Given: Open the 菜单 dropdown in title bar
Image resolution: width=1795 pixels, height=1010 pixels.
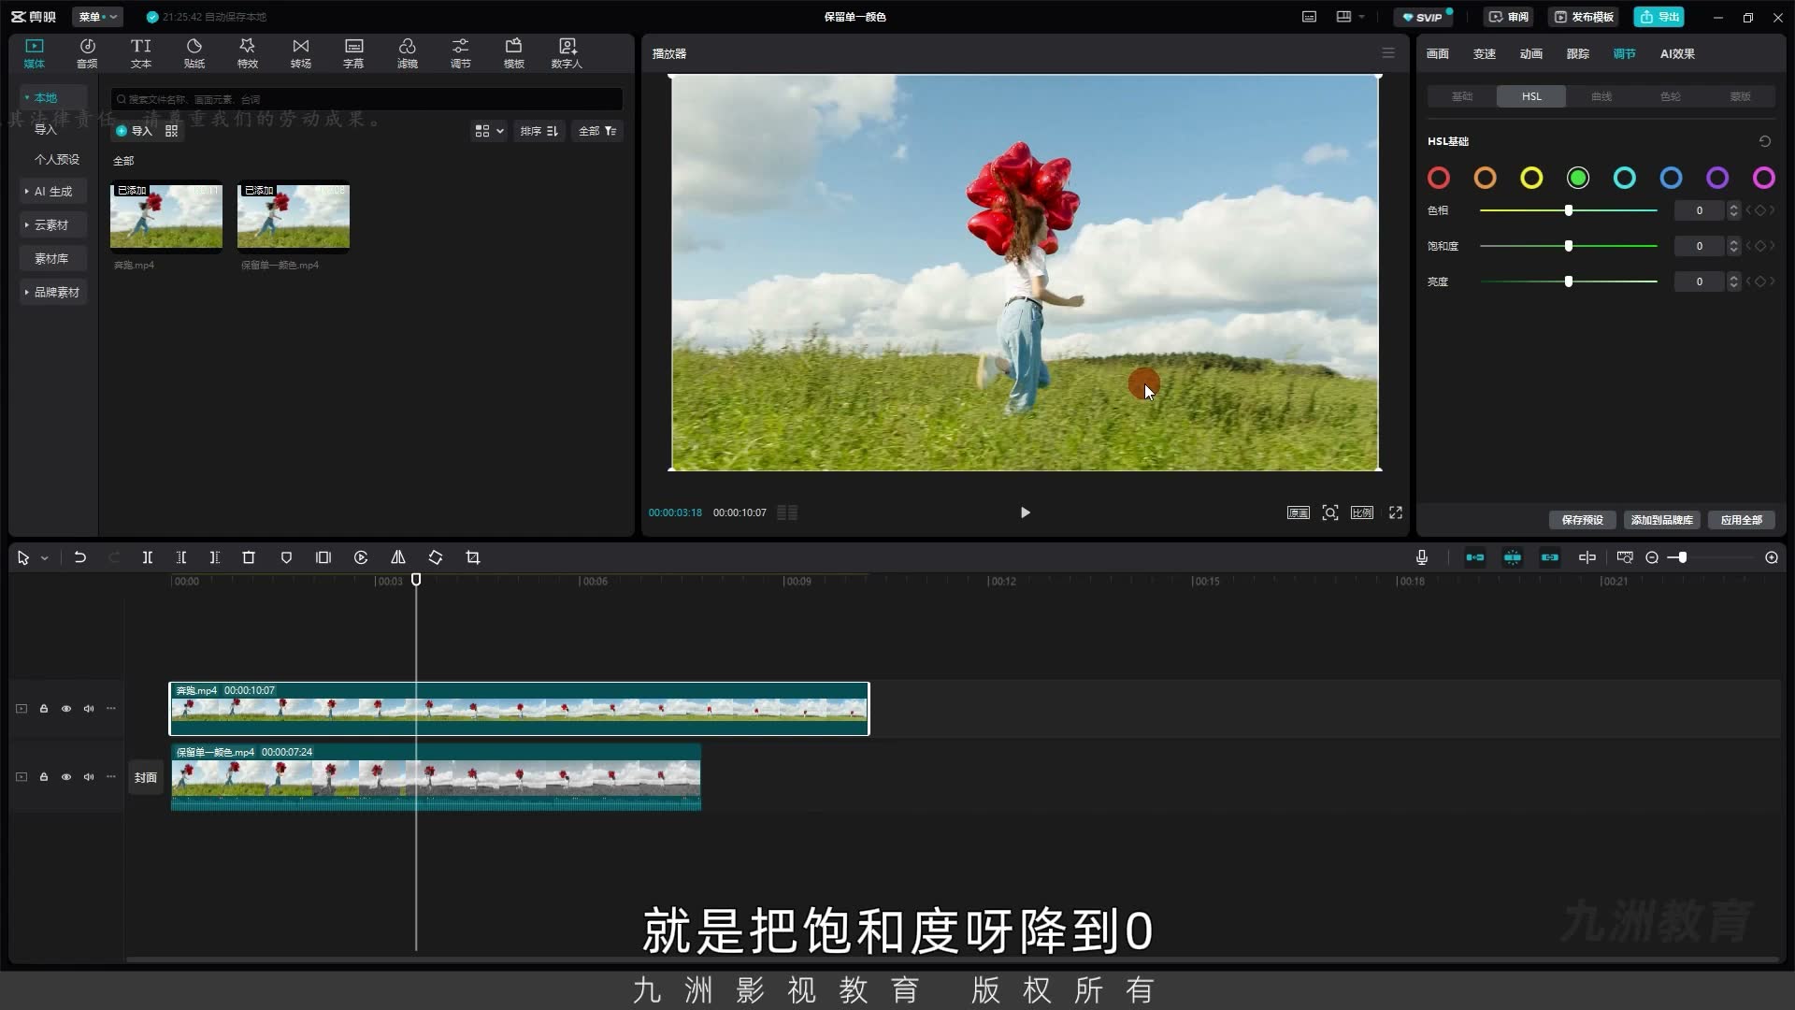Looking at the screenshot, I should (97, 17).
